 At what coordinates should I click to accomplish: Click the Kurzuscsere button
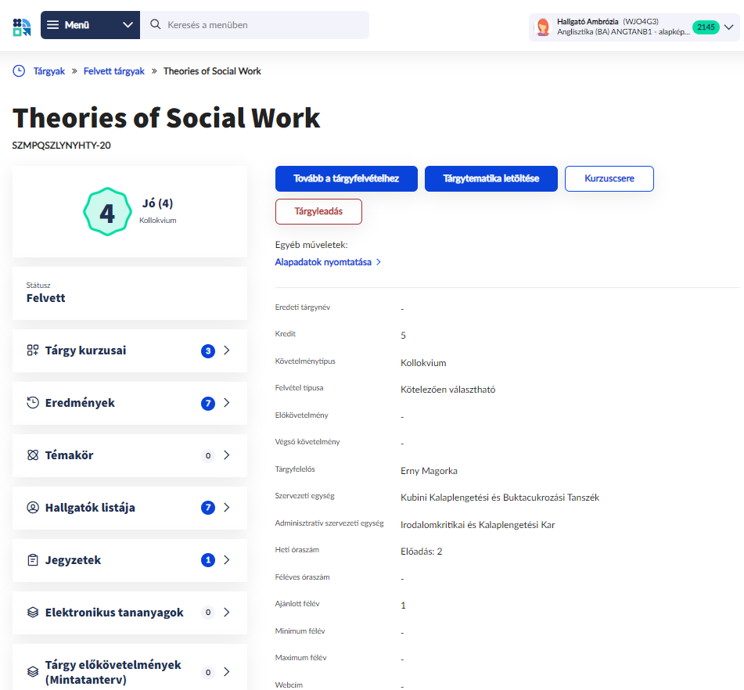pos(609,178)
